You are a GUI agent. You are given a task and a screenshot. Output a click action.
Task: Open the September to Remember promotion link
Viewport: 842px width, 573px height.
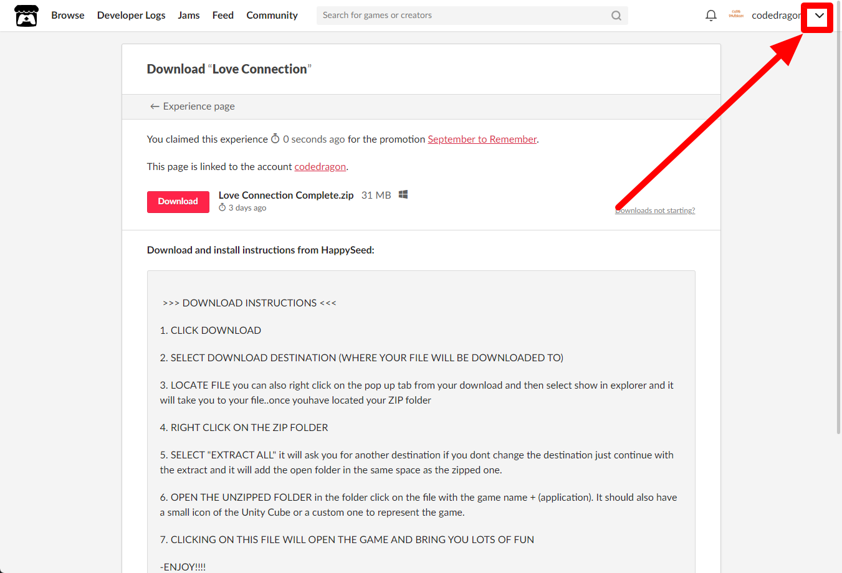point(482,140)
